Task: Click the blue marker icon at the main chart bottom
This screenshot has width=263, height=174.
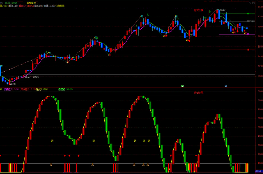Action: (x=226, y=87)
